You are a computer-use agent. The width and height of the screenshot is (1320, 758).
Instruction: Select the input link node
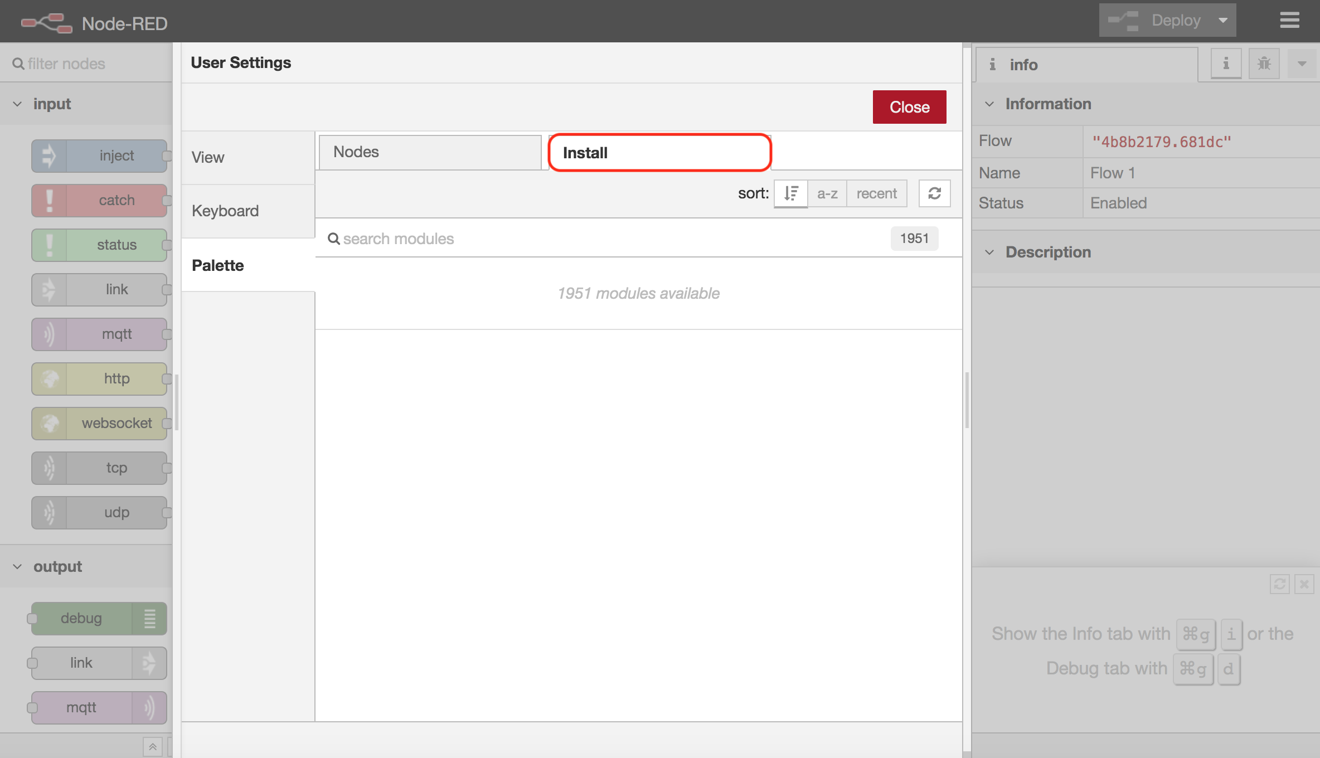point(99,289)
